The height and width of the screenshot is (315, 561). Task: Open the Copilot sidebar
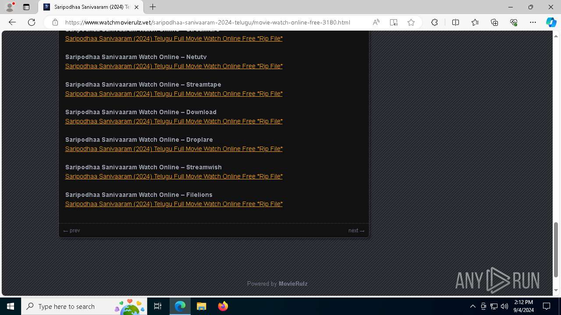pos(551,22)
